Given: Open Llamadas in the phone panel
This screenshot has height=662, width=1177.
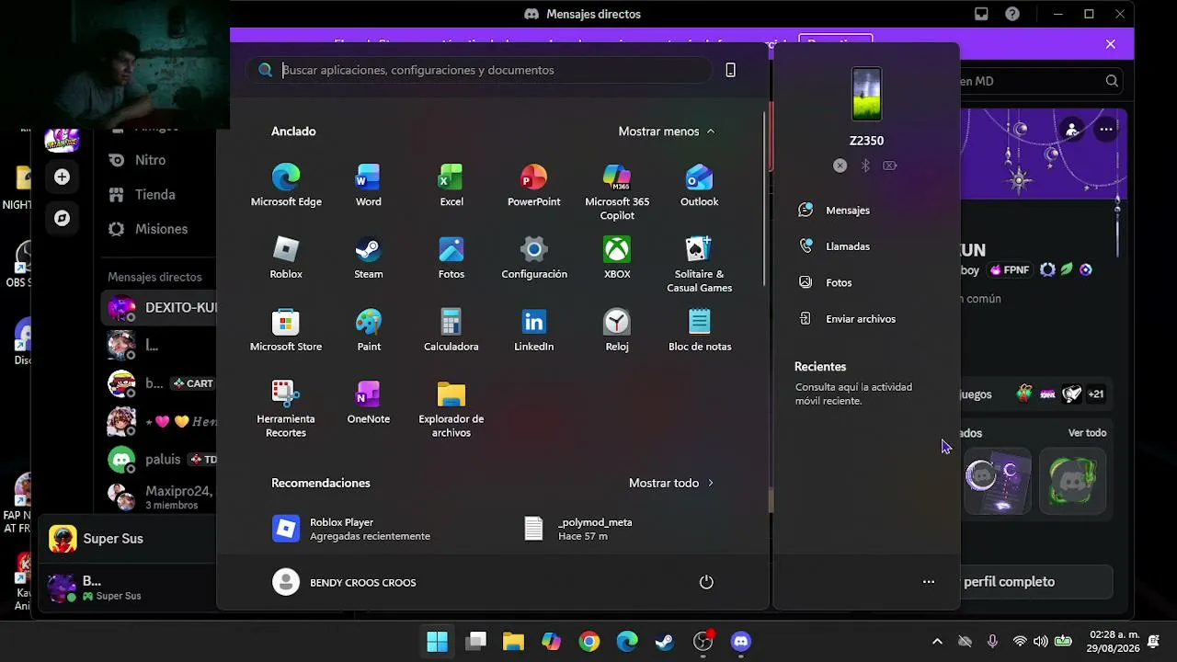Looking at the screenshot, I should 834,246.
